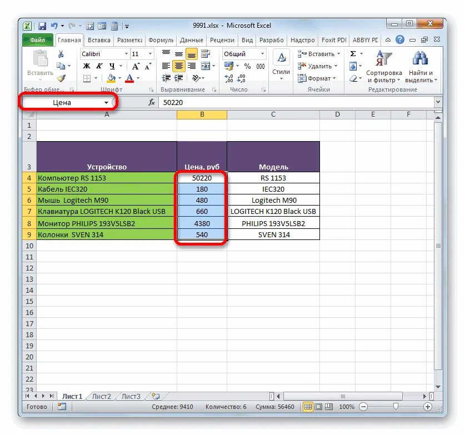Viewport: 465px width, 435px height.
Task: Click the borders icon in font group
Action: pos(87,78)
